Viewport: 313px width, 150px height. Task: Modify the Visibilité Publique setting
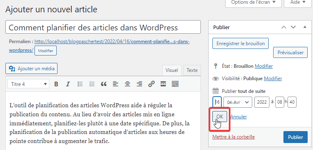point(273,78)
